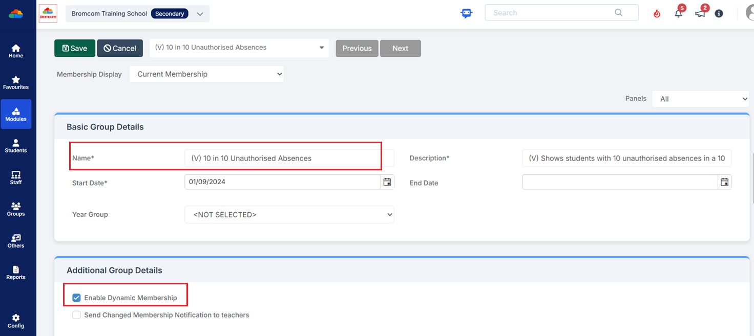Screen dimensions: 754x336
Task: Click the red flame icon
Action: 657,14
